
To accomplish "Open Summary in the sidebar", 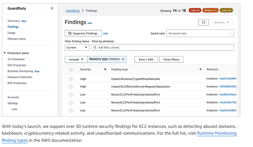I will pyautogui.click(x=14, y=21).
